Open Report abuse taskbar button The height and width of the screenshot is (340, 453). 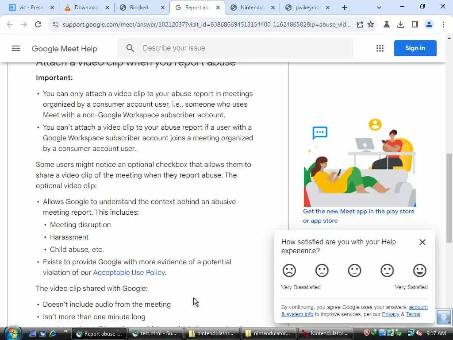point(99,333)
